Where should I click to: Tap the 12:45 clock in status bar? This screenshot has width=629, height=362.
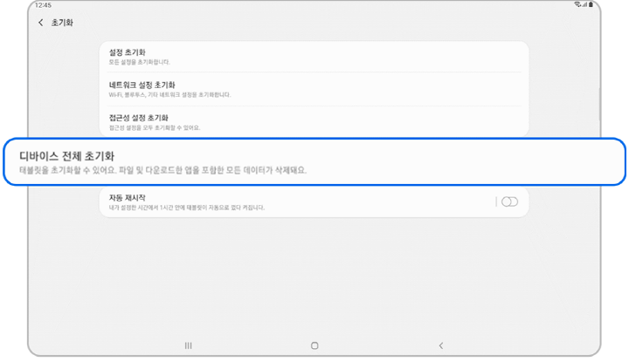(x=43, y=5)
